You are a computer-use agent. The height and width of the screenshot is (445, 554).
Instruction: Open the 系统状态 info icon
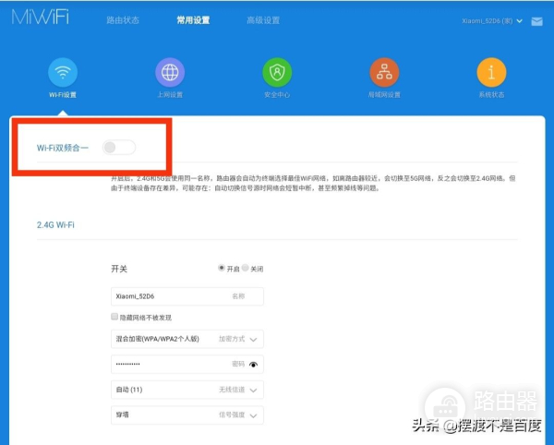(x=491, y=71)
